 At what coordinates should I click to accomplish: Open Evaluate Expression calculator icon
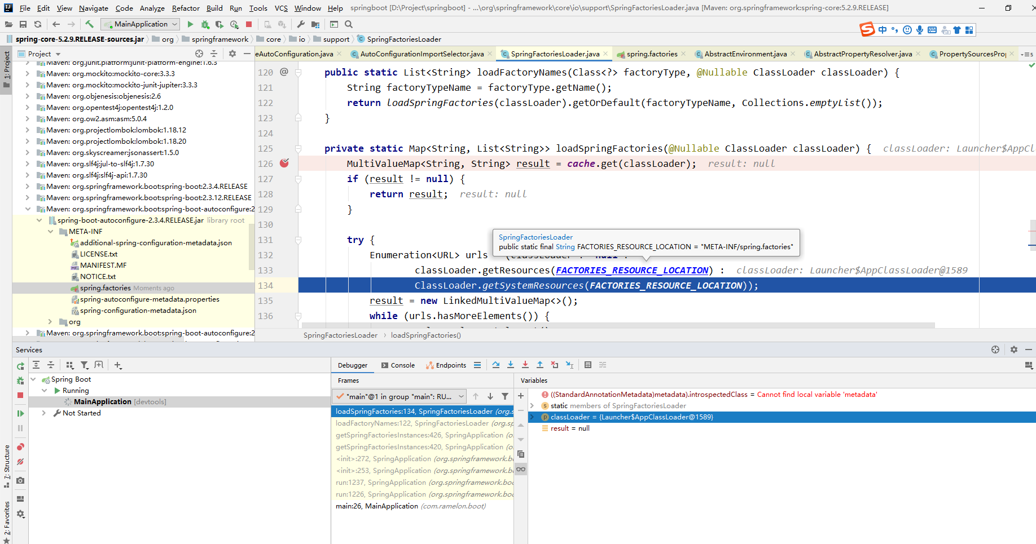588,365
